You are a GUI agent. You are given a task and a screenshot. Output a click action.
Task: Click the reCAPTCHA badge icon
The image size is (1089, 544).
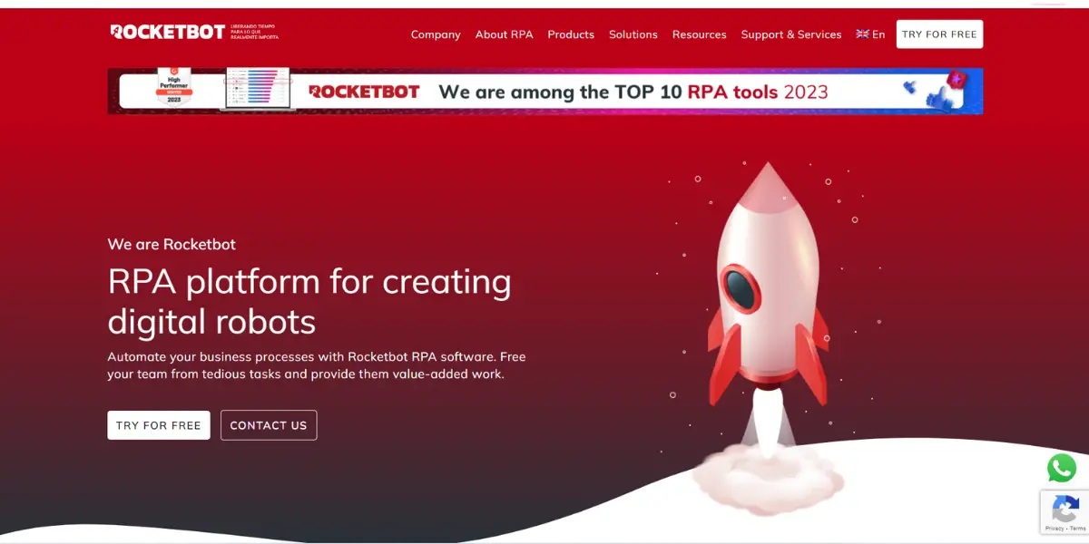point(1065,508)
